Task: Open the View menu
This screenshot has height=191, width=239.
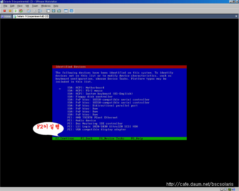Action: point(20,6)
